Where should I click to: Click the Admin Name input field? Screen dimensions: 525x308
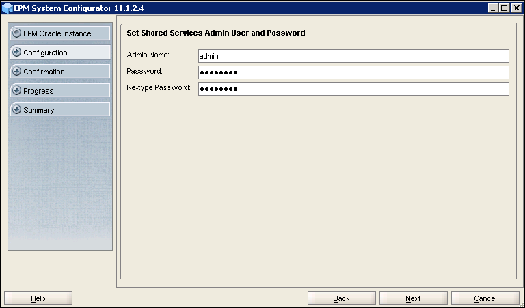(x=353, y=56)
